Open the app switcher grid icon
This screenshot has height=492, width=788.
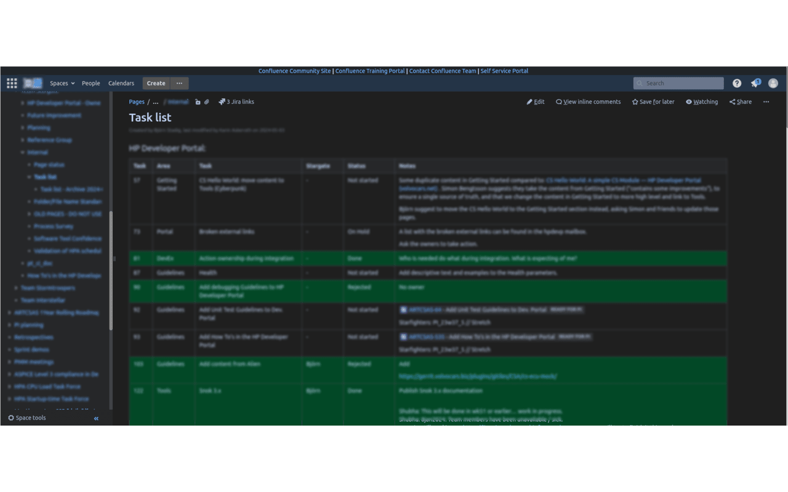pyautogui.click(x=12, y=83)
